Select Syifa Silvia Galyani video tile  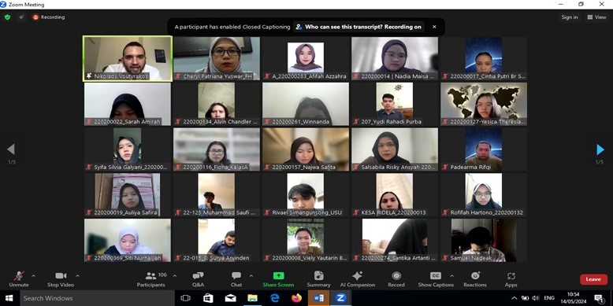click(x=128, y=149)
